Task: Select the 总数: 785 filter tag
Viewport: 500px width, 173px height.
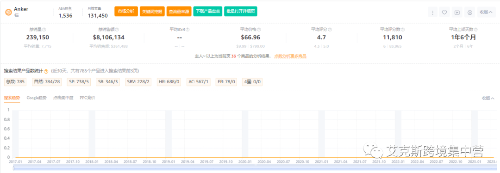Action: pos(16,82)
